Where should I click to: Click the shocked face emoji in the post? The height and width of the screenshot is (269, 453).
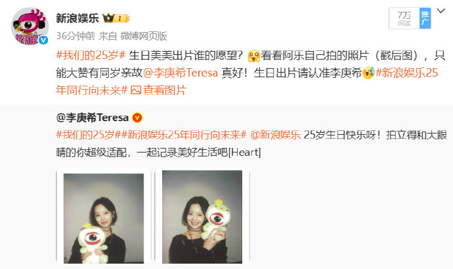(254, 56)
